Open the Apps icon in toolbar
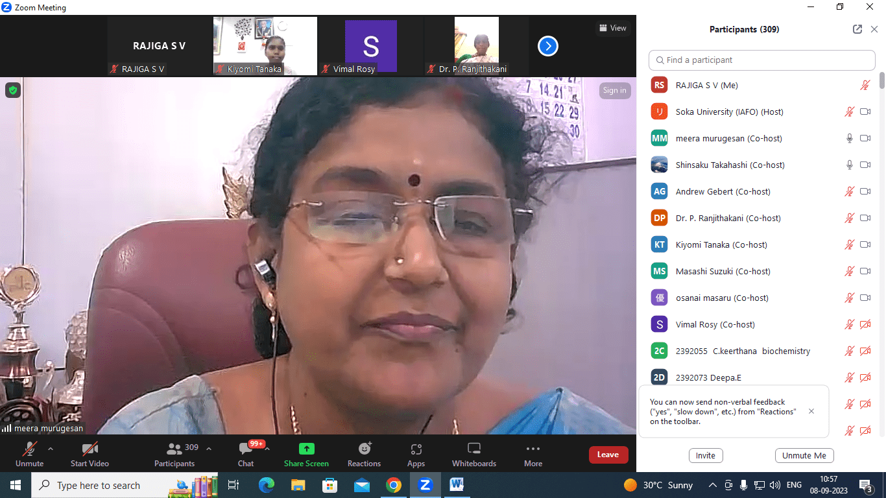Screen dimensions: 886x498 (x=416, y=454)
